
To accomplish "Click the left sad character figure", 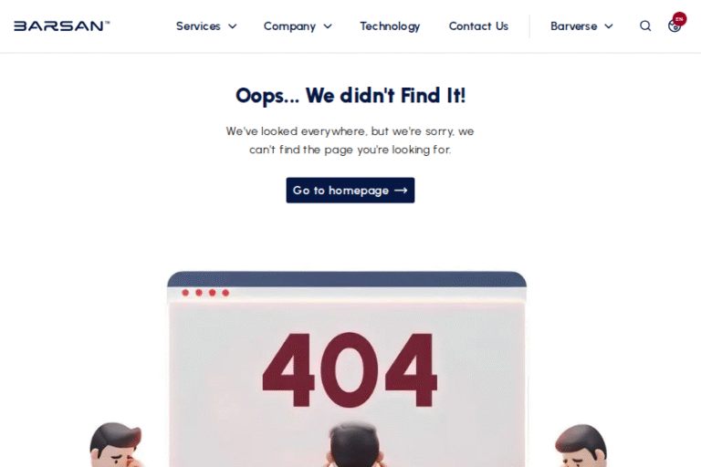I will (x=116, y=445).
